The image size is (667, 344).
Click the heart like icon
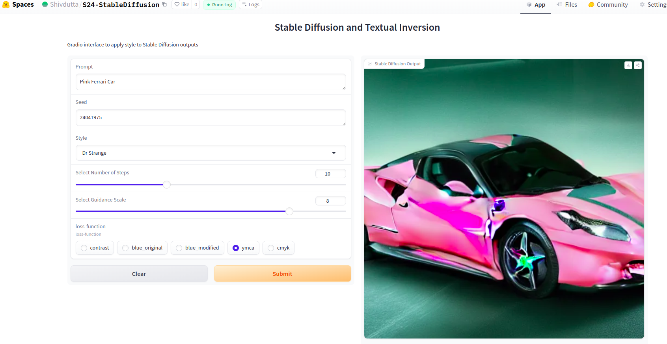177,5
